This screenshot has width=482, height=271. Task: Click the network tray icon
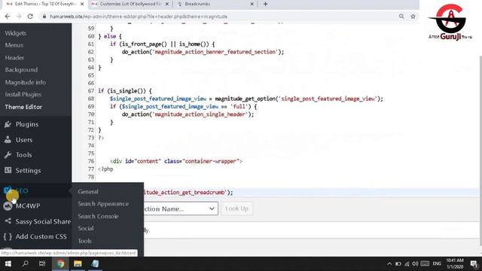click(x=407, y=263)
